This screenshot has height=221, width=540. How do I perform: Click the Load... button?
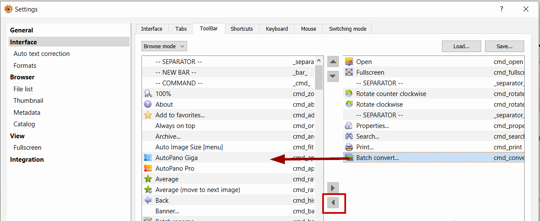461,46
